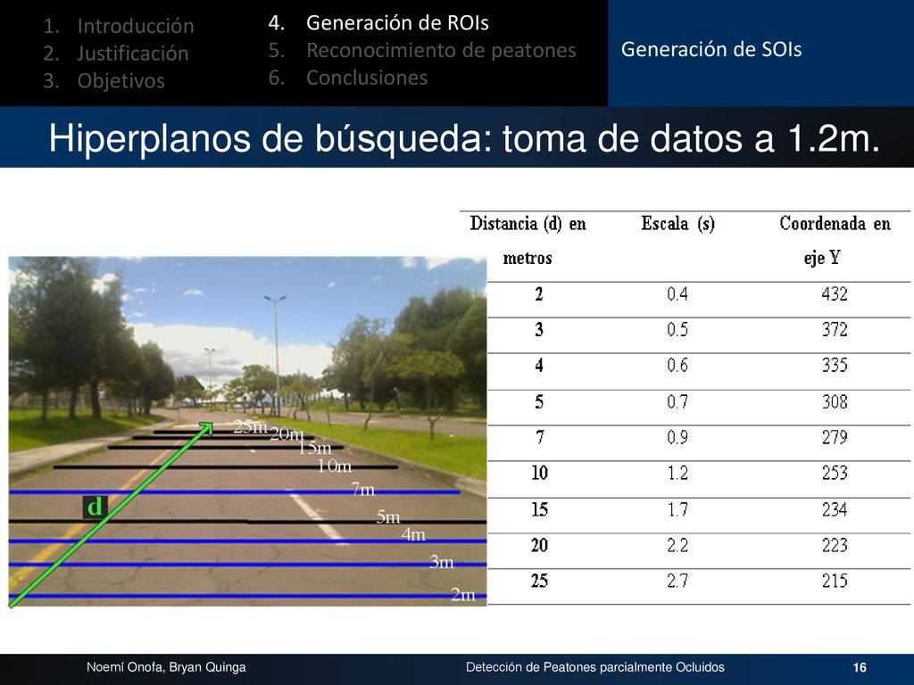Viewport: 914px width, 685px height.
Task: Click the 20m label in the photo
Action: 287,434
